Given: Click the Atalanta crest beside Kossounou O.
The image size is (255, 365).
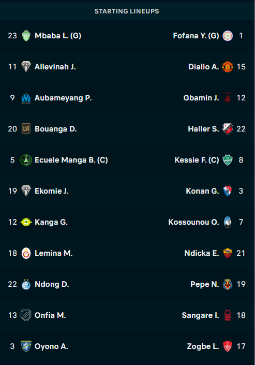Looking at the screenshot, I should point(227,222).
